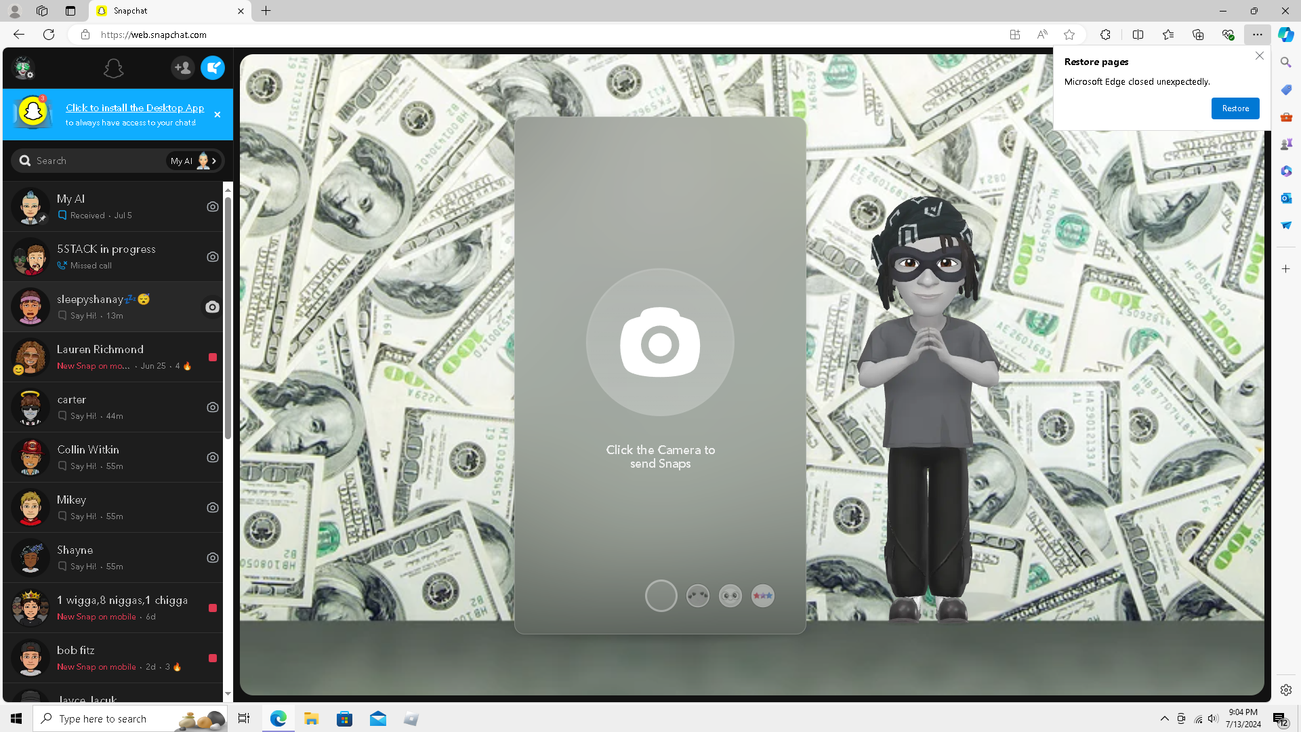Open Edge sidebar search
1301x732 pixels.
pos(1286,62)
